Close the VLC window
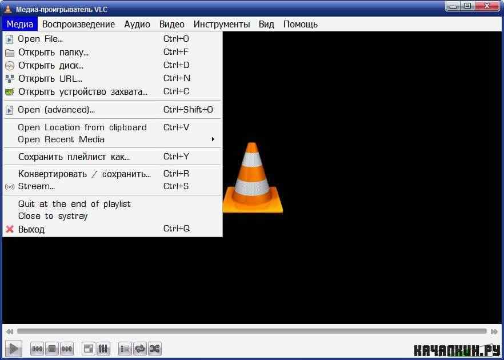The image size is (504, 360). coord(487,6)
